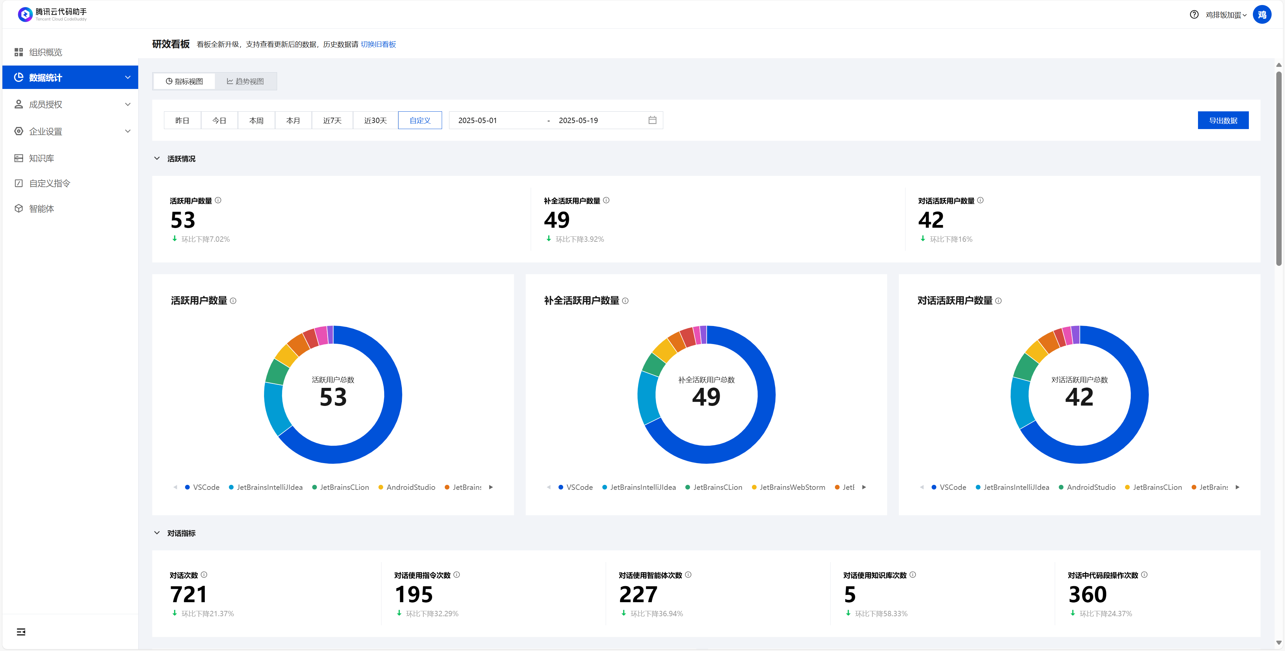Select the 近7天 time range
Image resolution: width=1285 pixels, height=651 pixels.
[332, 120]
